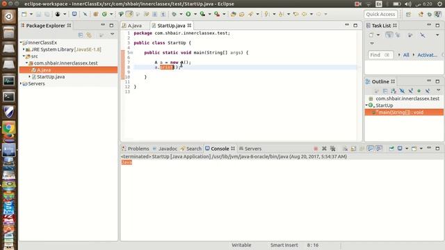Click the All link in Task List
This screenshot has width=445, height=250.
pos(406,55)
